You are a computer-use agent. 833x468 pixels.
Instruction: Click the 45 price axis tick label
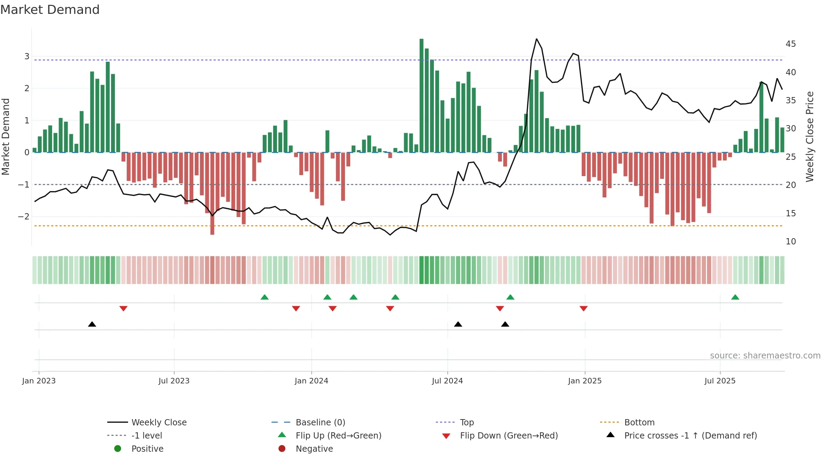(x=791, y=44)
